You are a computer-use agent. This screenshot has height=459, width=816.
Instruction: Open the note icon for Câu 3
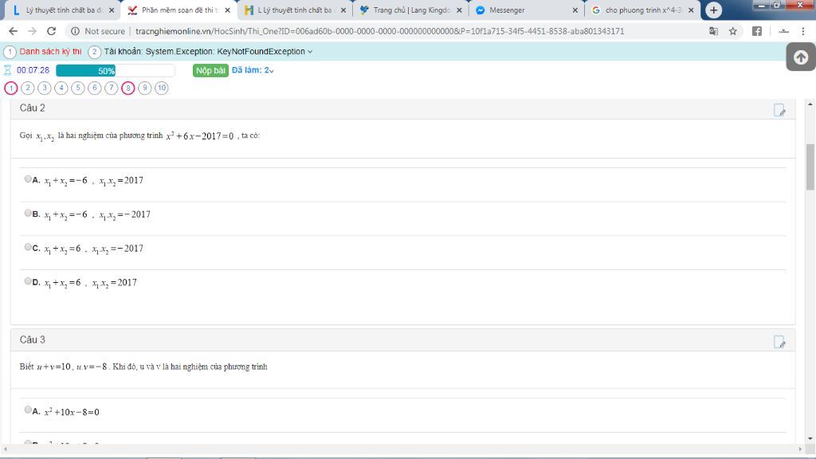779,341
